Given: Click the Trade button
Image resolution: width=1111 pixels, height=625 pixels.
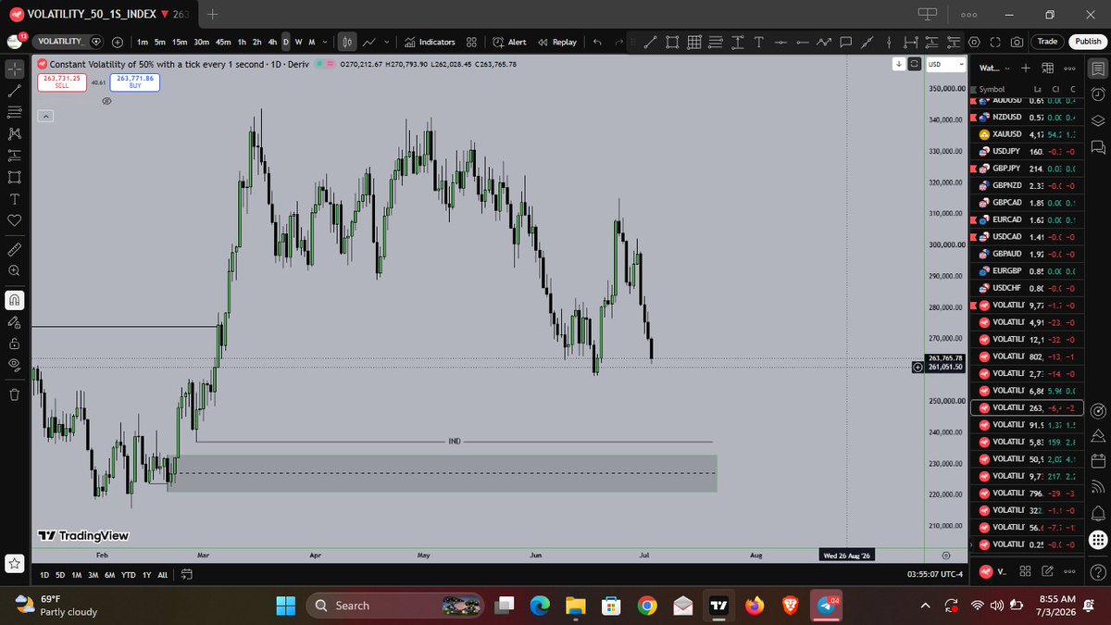Looking at the screenshot, I should click(1047, 42).
